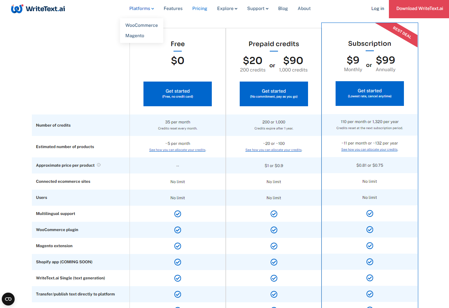
Task: Click "~20 or ~100" estimate cell
Action: [274, 144]
